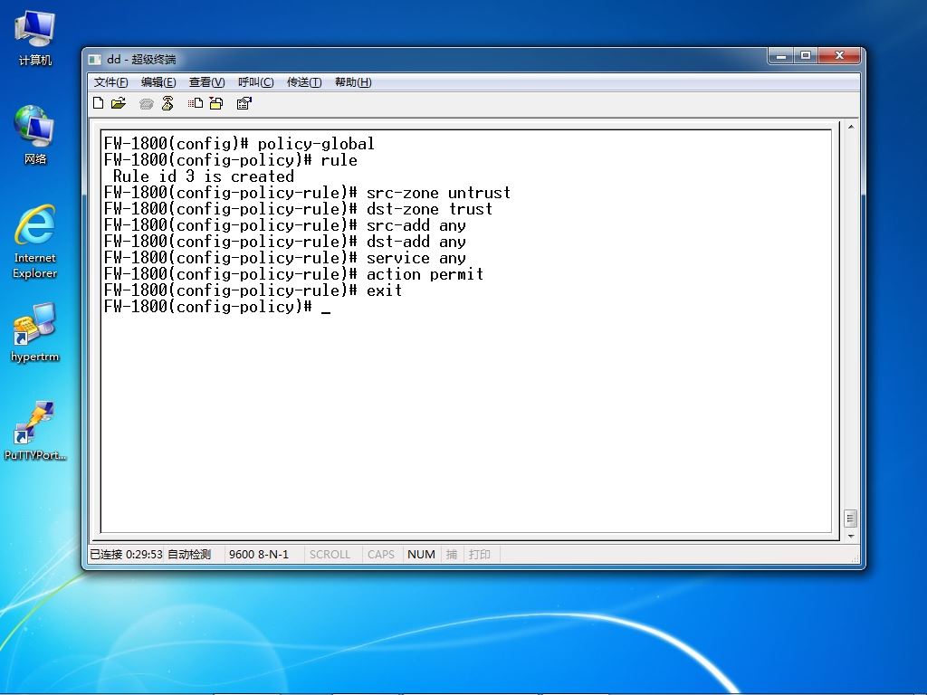Viewport: 927px width, 695px height.
Task: Open the 传送(T) menu
Action: (304, 82)
